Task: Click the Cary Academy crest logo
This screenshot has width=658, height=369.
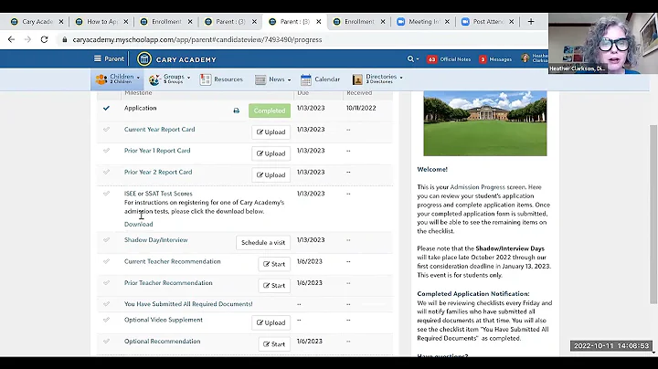Action: click(x=144, y=59)
